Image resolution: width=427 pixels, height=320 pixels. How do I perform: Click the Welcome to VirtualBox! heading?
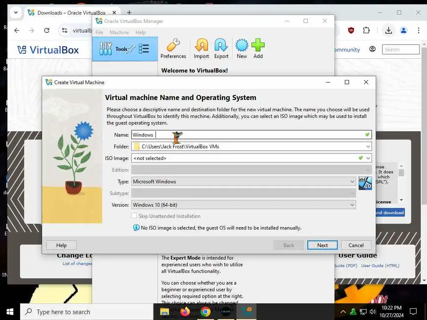(194, 70)
